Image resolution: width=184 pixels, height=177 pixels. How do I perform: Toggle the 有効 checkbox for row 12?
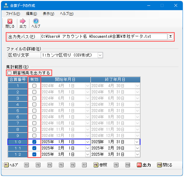point(34,154)
